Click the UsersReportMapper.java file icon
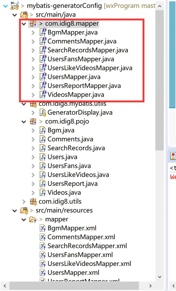 tap(43, 86)
